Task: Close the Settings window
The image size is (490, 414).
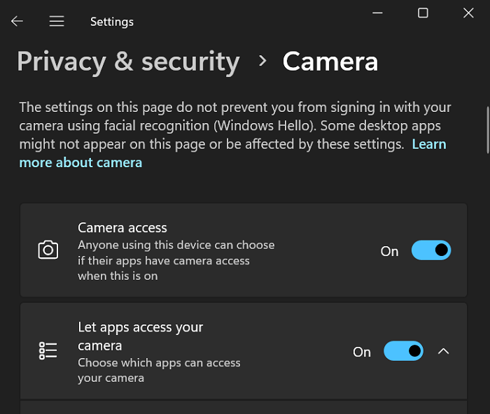Action: [x=468, y=13]
